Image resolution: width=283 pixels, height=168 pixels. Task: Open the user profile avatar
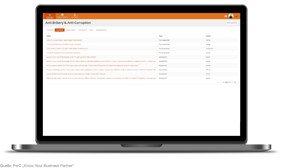(231, 16)
